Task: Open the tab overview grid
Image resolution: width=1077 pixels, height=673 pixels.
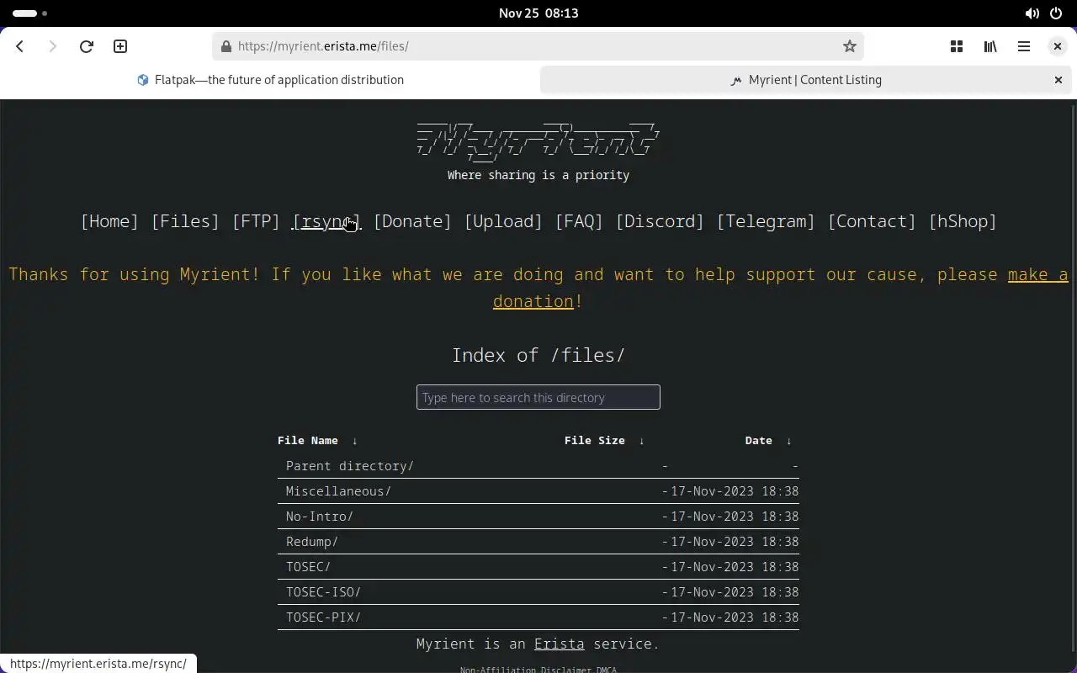Action: point(957,46)
